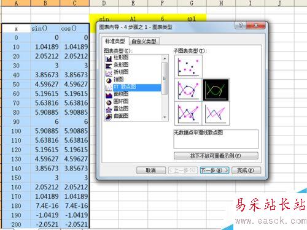This screenshot has width=307, height=230.
Task: Choose straight-line scatter subtype without markers
Action: pyautogui.click(x=216, y=113)
